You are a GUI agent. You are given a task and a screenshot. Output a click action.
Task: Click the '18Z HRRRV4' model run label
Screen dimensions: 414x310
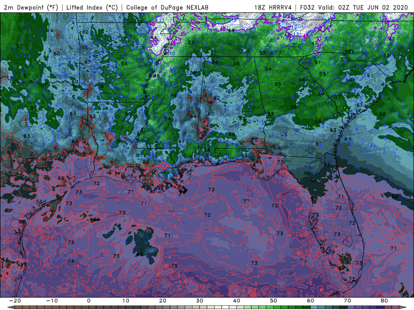[x=273, y=7]
